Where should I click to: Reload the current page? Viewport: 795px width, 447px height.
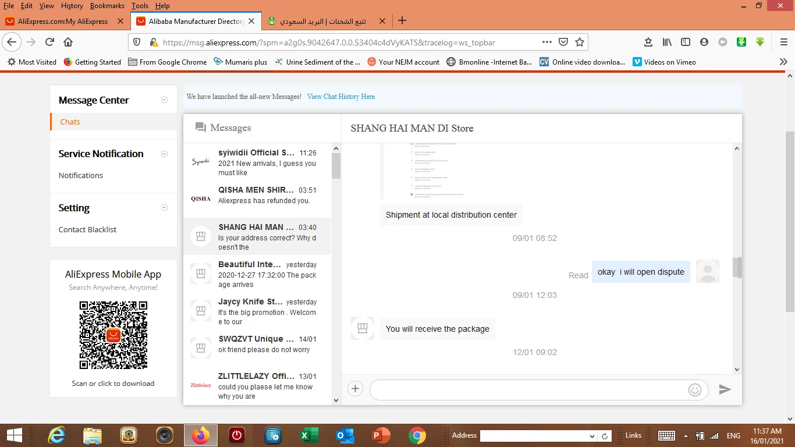coord(49,42)
